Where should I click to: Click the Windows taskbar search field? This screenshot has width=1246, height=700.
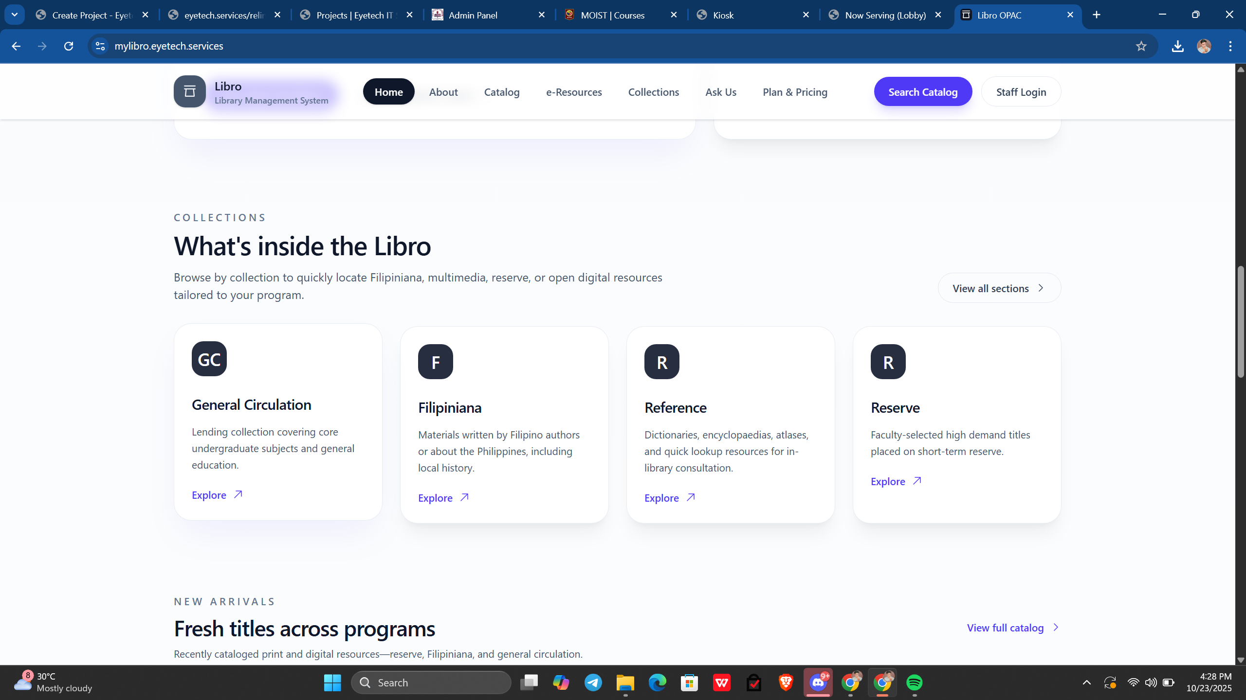click(431, 682)
